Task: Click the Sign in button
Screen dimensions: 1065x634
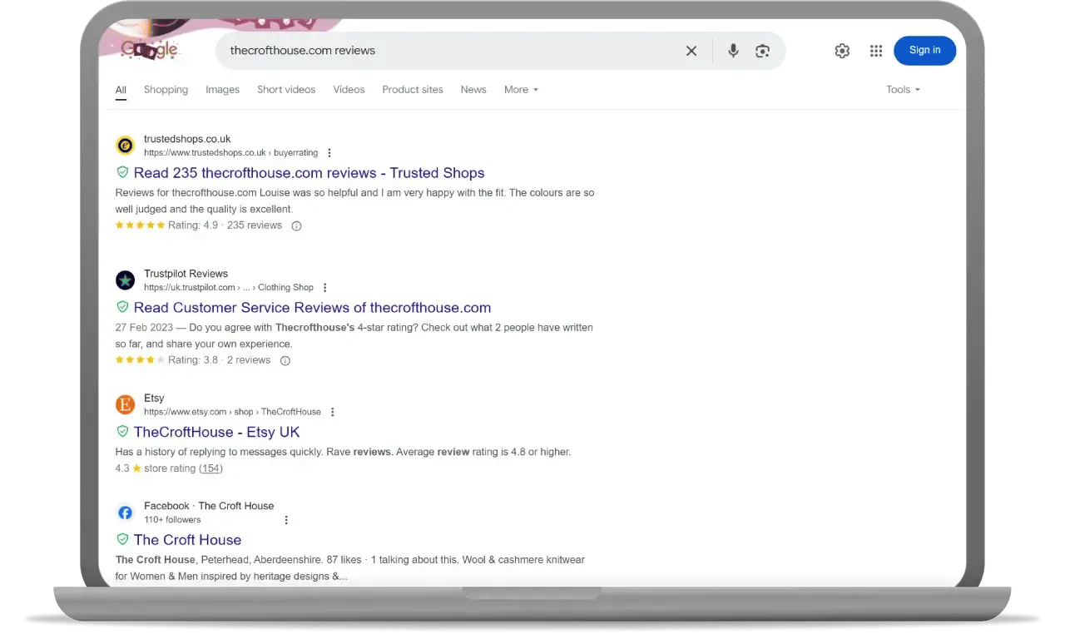Action: pyautogui.click(x=924, y=51)
